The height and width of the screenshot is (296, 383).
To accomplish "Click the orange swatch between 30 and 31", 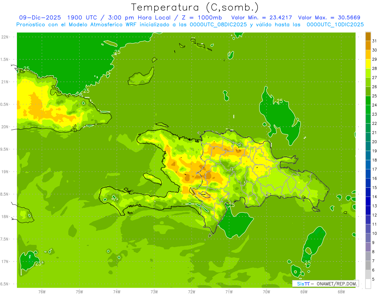I will tap(368, 46).
